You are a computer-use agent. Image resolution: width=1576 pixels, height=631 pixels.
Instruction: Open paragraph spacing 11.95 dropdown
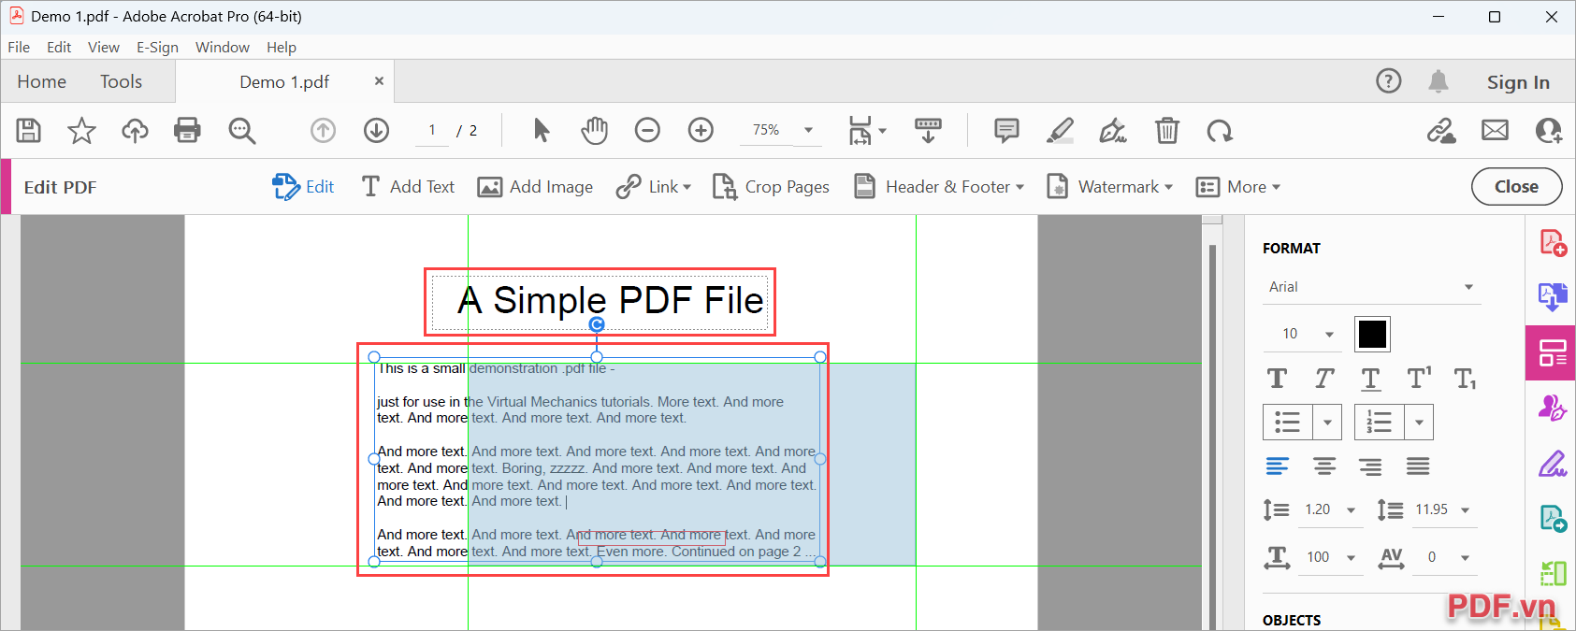1465,510
